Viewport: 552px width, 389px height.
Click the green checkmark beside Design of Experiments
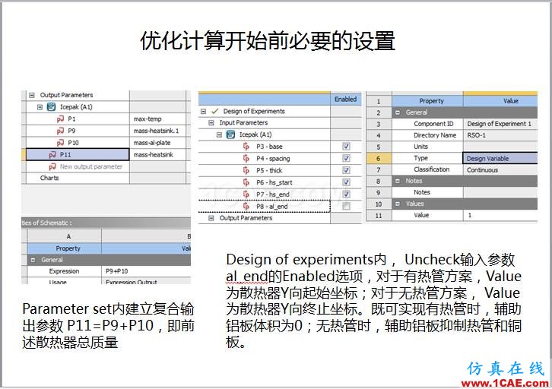(214, 111)
